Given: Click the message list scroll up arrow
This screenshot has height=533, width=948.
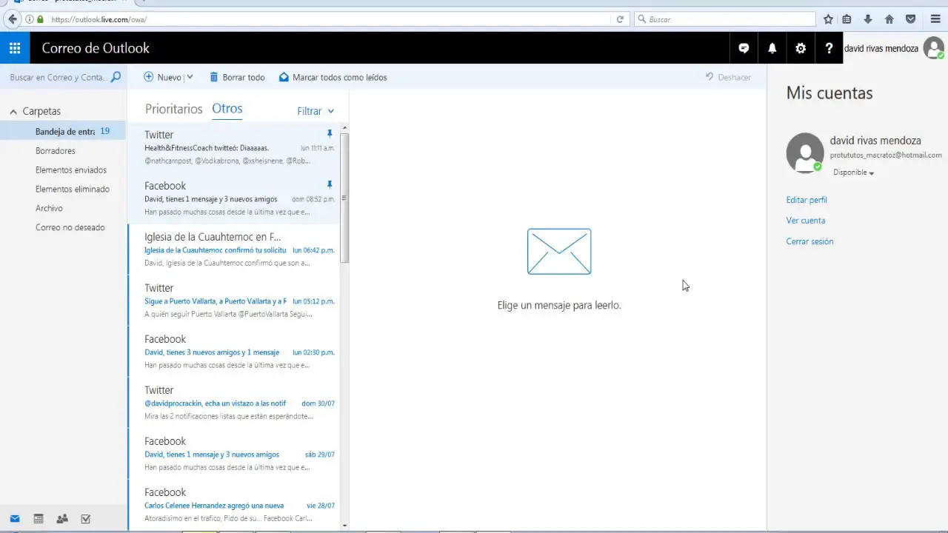Looking at the screenshot, I should (x=344, y=129).
